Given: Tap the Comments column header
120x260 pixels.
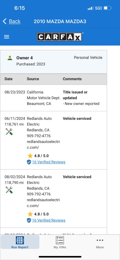Looking at the screenshot, I should [x=72, y=79].
